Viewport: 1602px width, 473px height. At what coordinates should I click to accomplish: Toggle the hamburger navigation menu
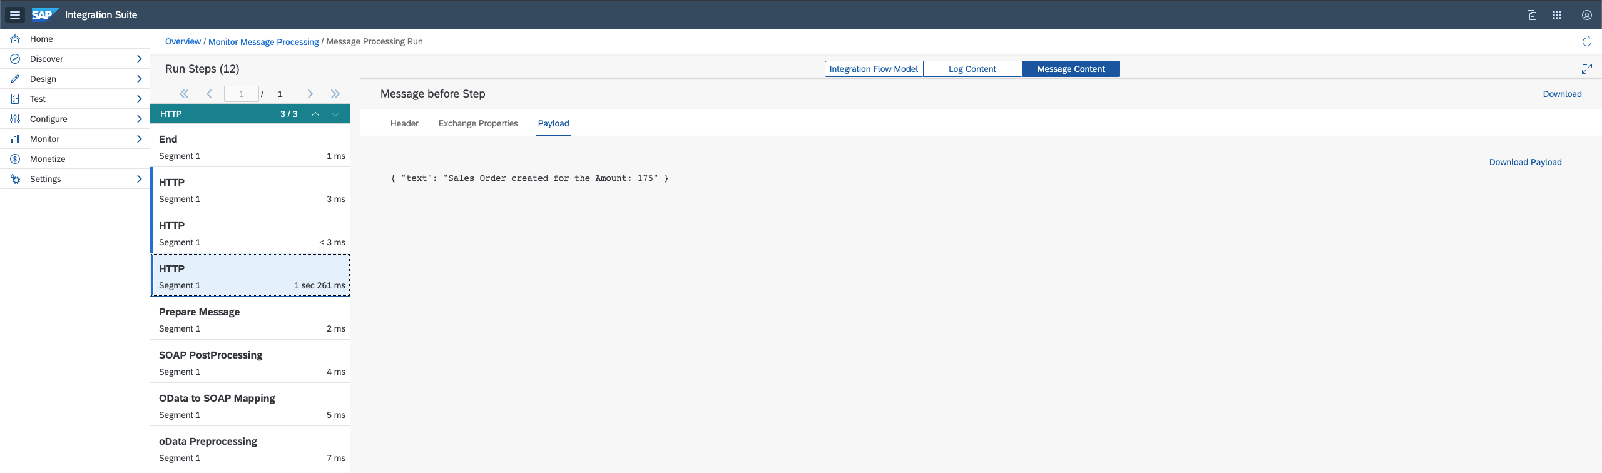click(15, 14)
